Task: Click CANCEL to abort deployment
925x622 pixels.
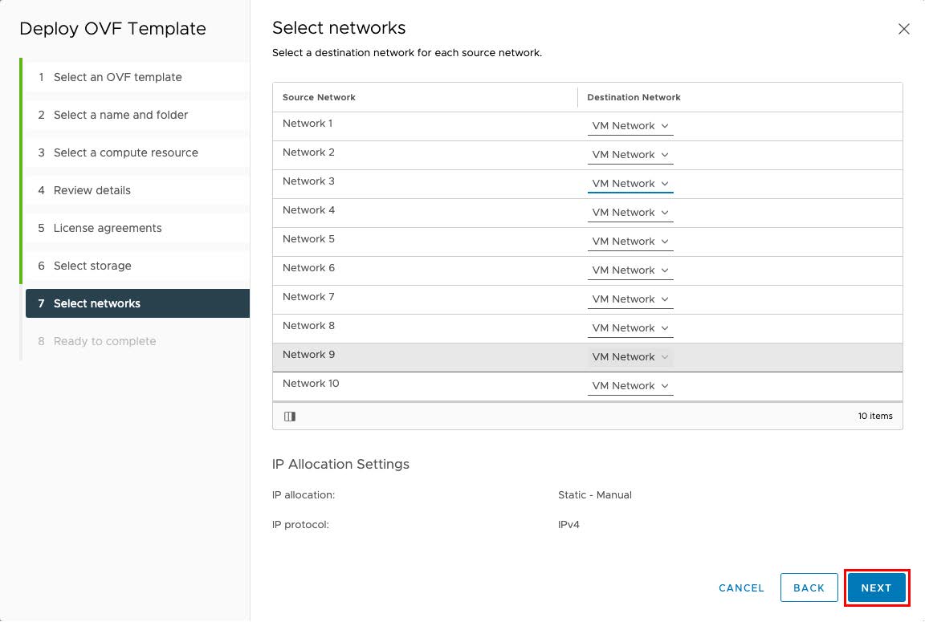Action: (740, 587)
